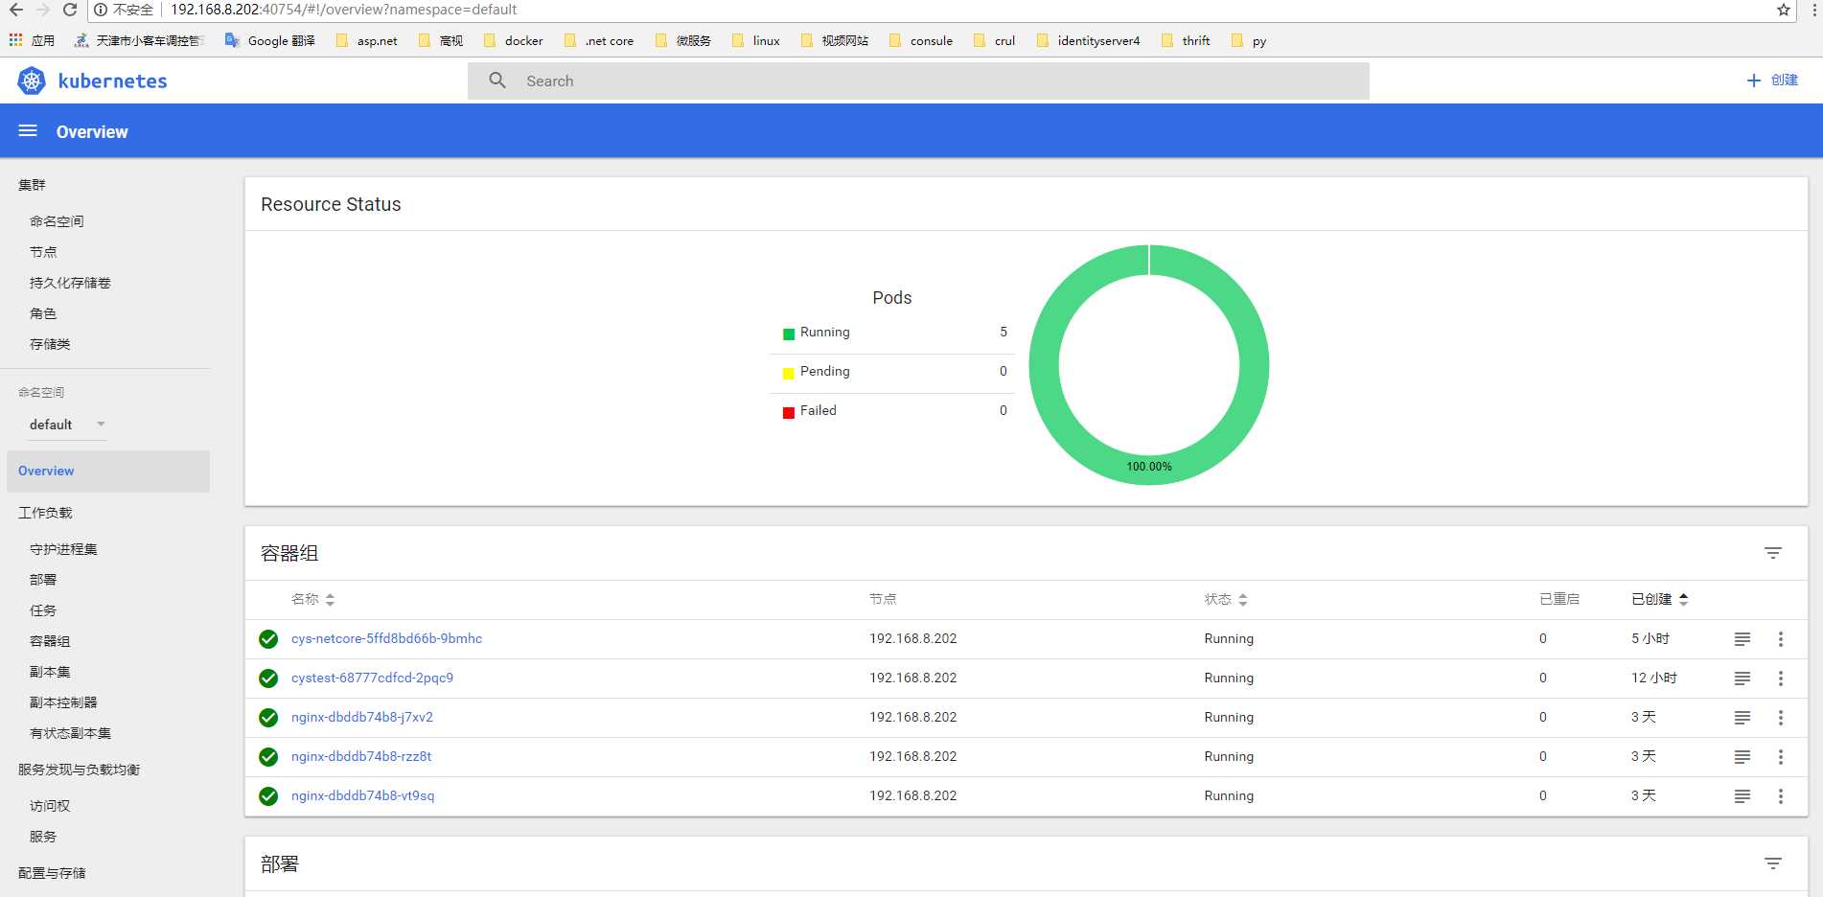Open the cys-netcore-5ffd8bd66b-9bmhc pod link

click(386, 638)
